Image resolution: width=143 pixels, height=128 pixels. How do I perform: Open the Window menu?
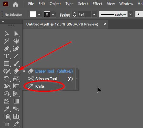(126, 4)
